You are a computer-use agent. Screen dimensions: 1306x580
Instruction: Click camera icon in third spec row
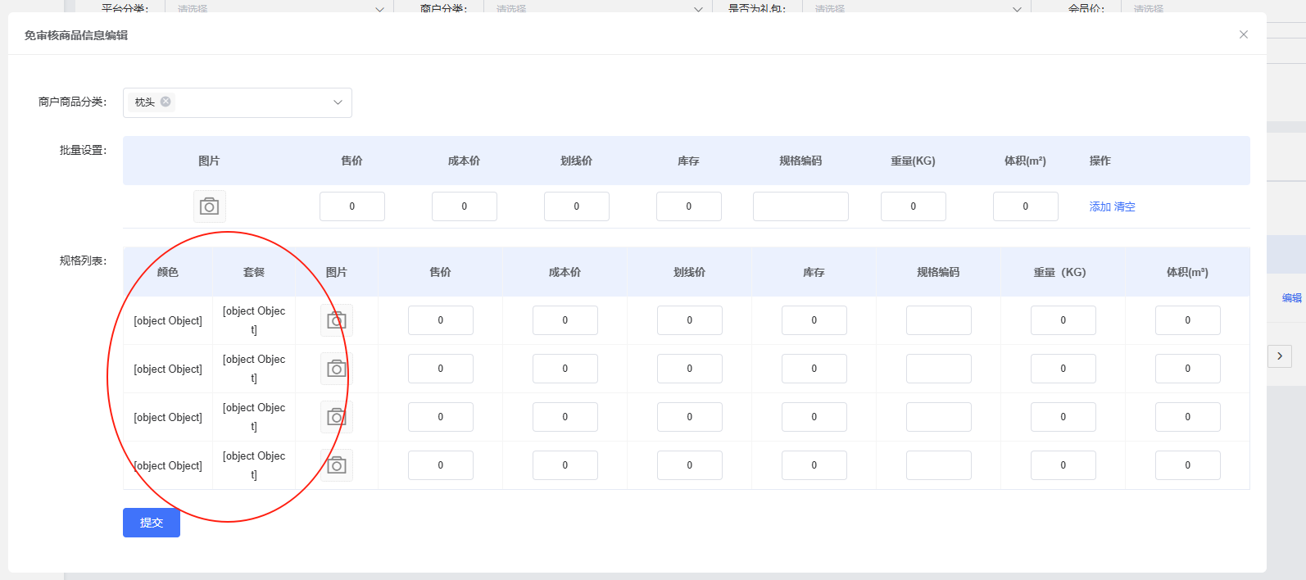point(337,417)
